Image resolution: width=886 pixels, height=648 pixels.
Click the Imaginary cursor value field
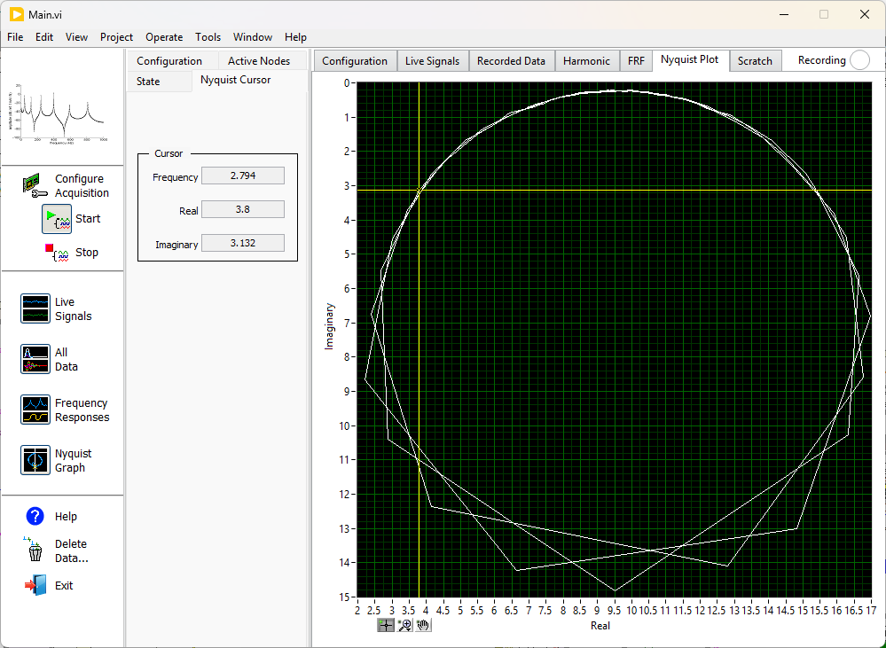(243, 244)
